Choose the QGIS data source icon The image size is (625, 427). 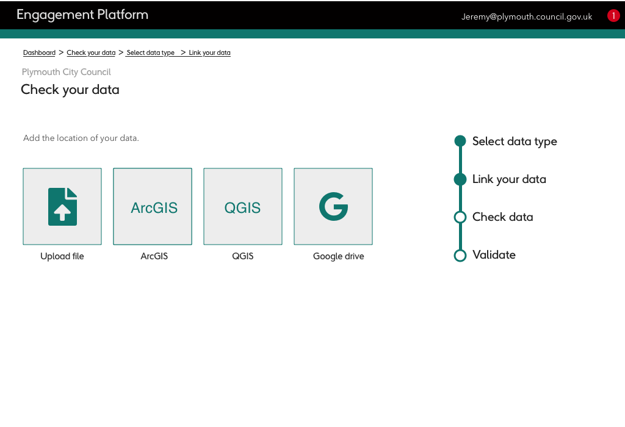(x=242, y=206)
